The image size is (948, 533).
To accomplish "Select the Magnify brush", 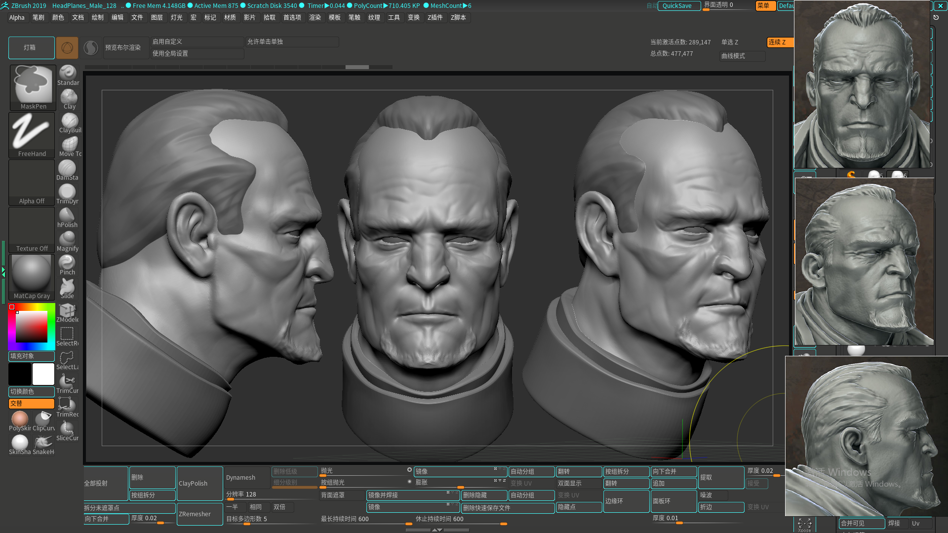I will pyautogui.click(x=67, y=242).
